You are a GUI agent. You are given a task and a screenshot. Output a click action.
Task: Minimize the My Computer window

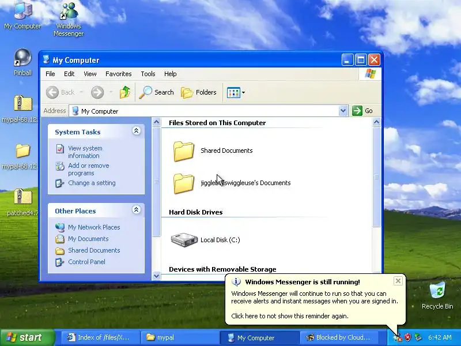347,60
